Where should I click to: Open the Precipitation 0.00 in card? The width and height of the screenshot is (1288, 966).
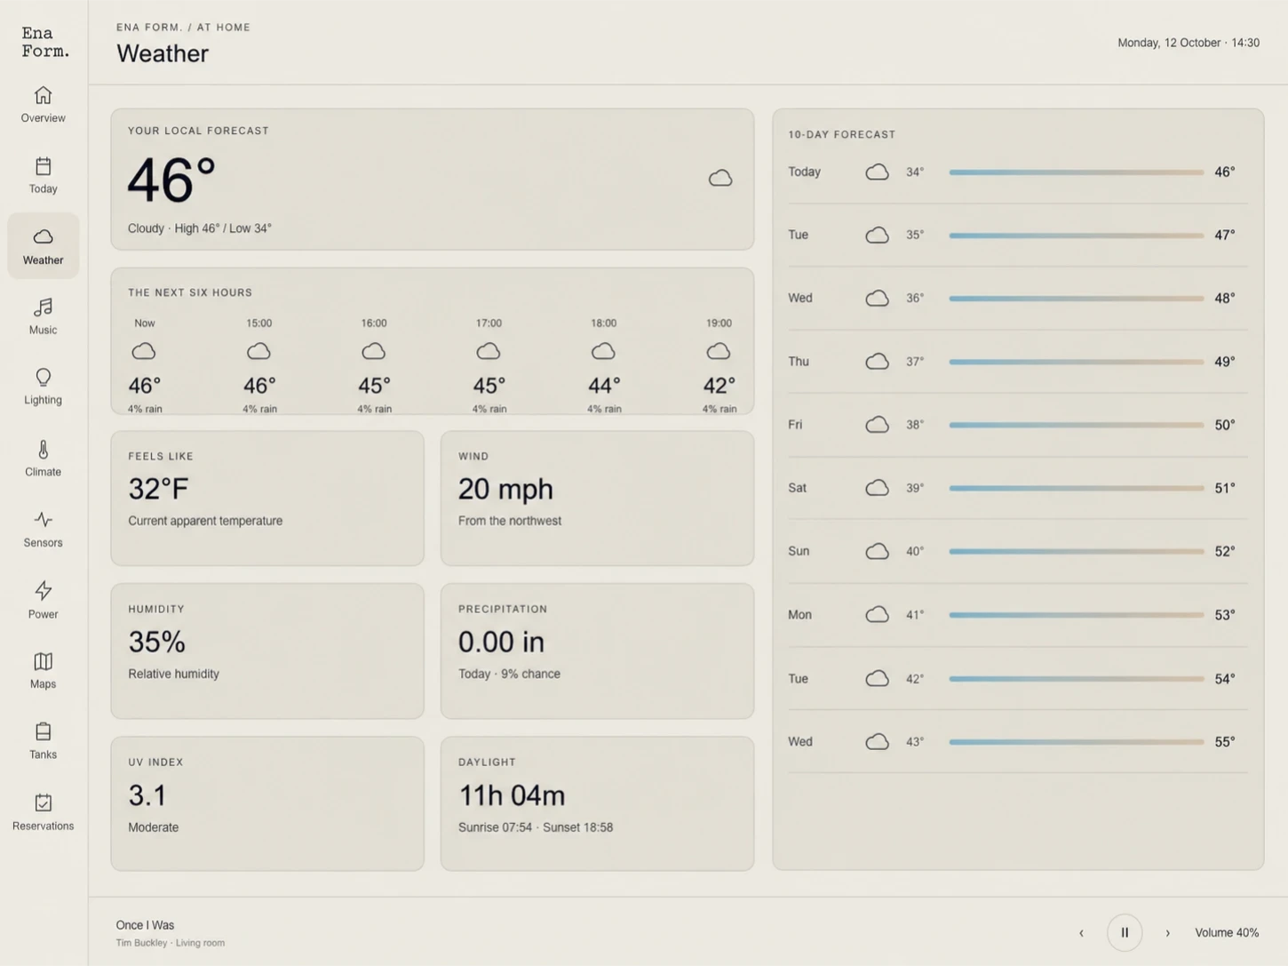coord(597,651)
